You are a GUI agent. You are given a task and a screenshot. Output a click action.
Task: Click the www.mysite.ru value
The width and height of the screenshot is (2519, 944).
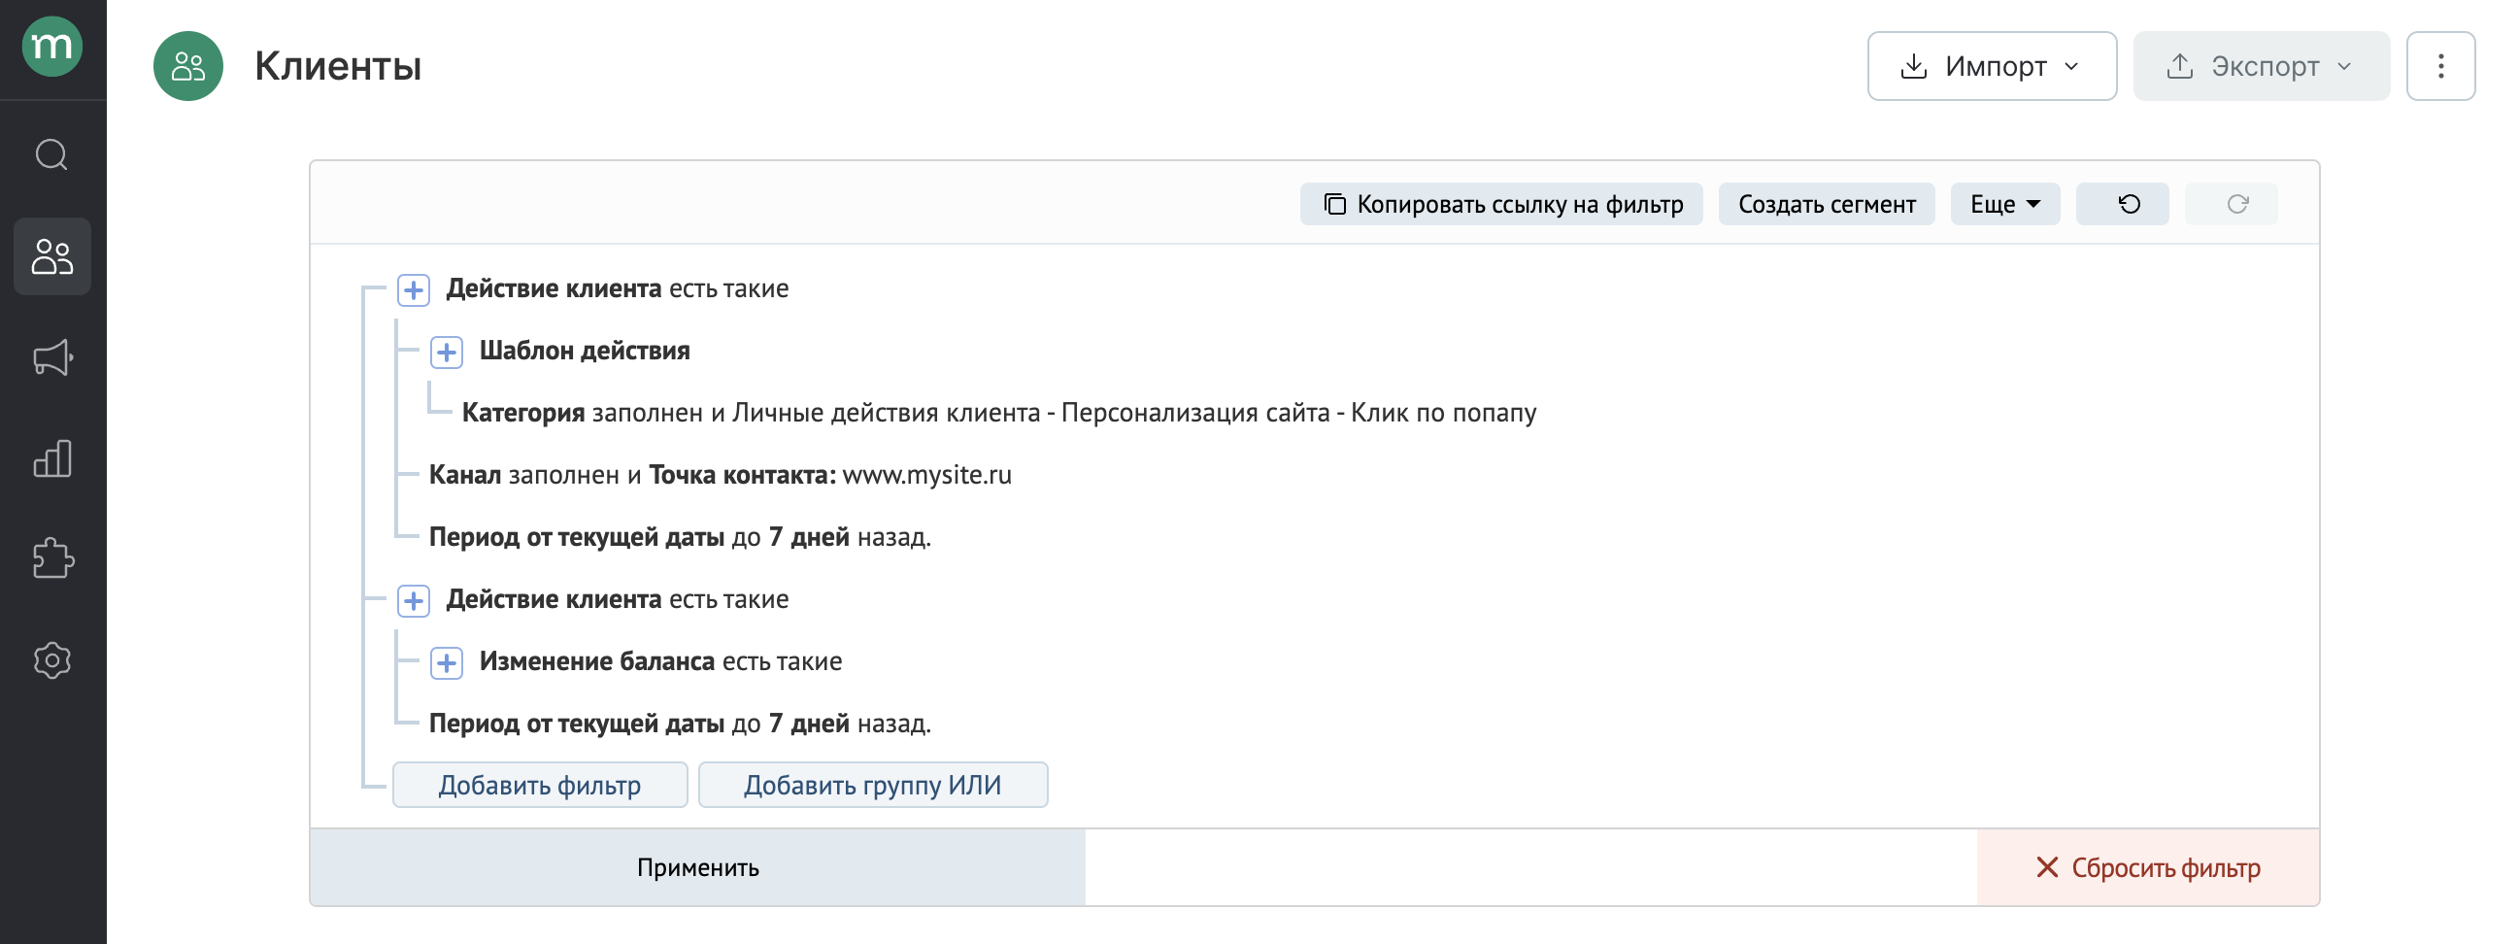click(x=926, y=475)
